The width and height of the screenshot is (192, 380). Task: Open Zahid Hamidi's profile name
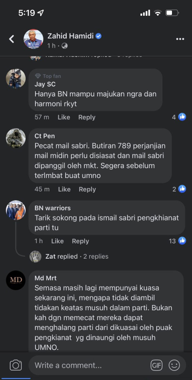70,36
